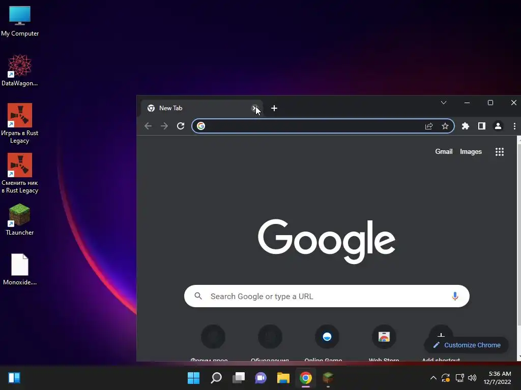Open the Форум shortcut tile
Viewport: 521px width, 390px height.
(213, 343)
